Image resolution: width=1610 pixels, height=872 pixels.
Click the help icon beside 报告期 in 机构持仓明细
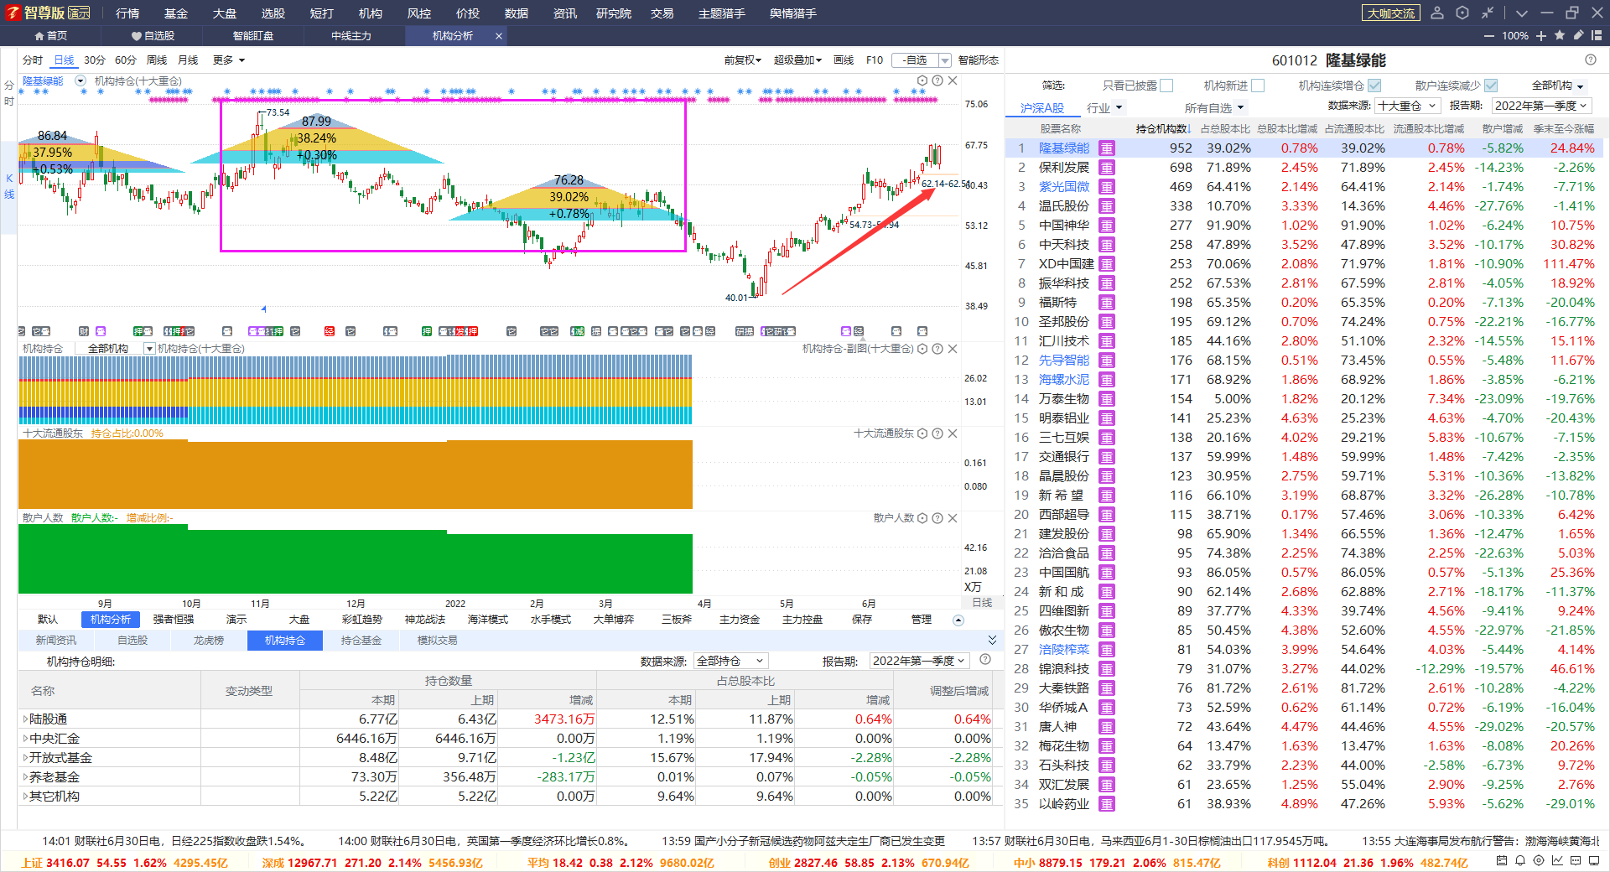click(985, 660)
